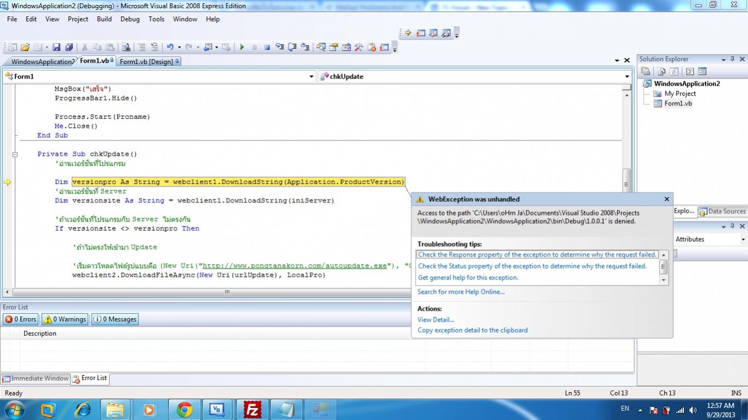The height and width of the screenshot is (420, 748).
Task: Toggle the 0 Errors filter button
Action: [21, 319]
